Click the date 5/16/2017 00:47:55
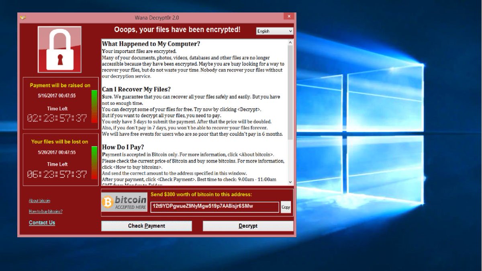Screen dimensions: 482x271 click(x=57, y=96)
